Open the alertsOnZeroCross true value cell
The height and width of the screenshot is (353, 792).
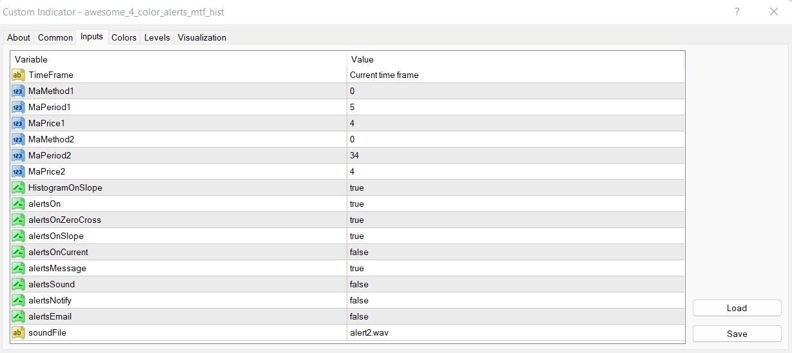pyautogui.click(x=357, y=220)
